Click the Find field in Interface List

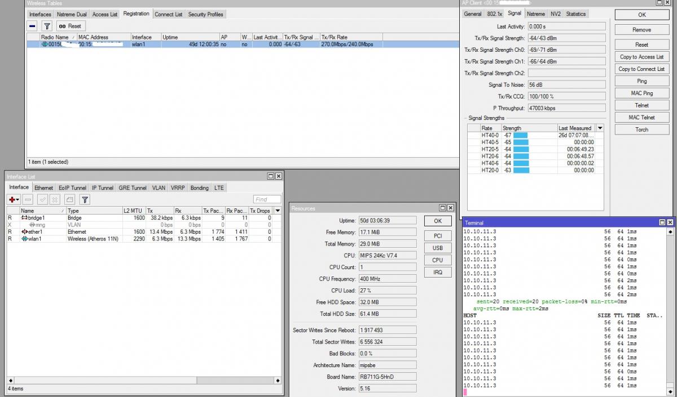pos(267,199)
